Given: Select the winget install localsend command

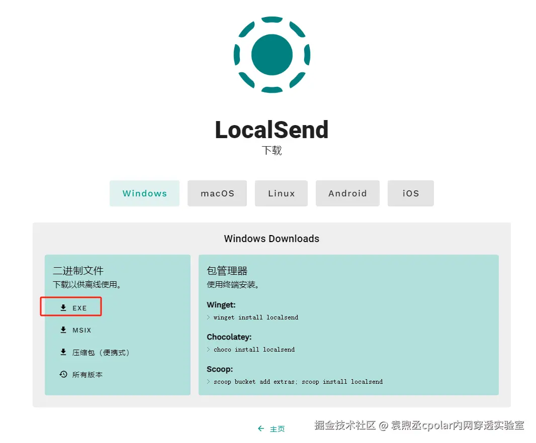Looking at the screenshot, I should (256, 317).
